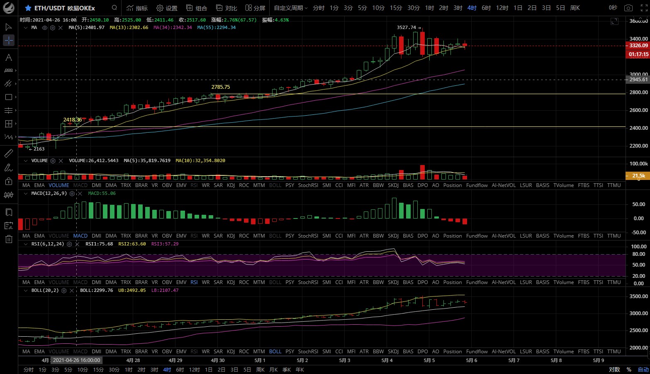Select the grid box drawing tool
This screenshot has height=374, width=650.
coord(8,124)
